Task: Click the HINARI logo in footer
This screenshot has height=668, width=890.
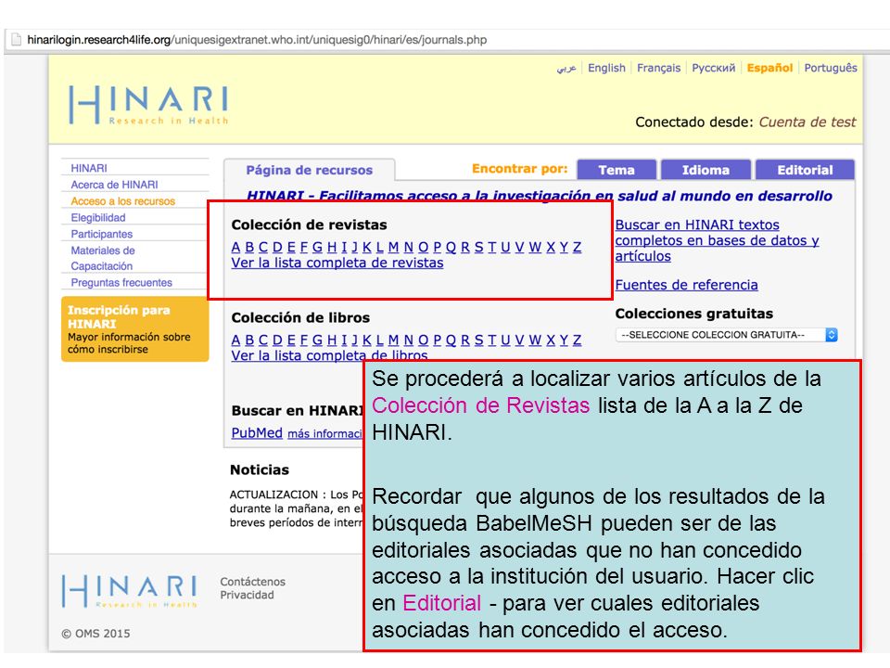Action: tap(130, 591)
